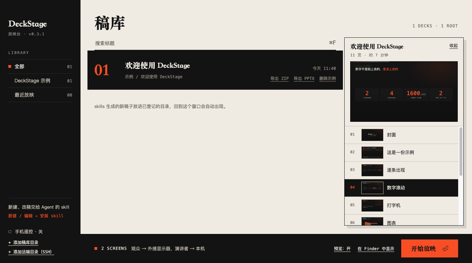Select the 最近放映 library item

[40, 95]
